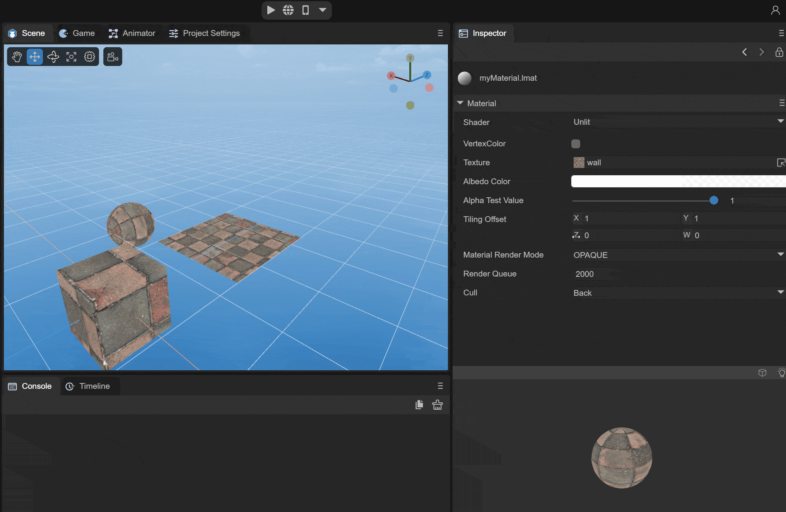Click the globe browser preview icon
This screenshot has height=512, width=786.
pos(288,10)
